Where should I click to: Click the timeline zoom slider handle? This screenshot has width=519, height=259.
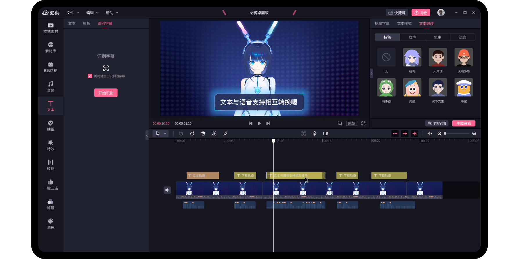(445, 134)
